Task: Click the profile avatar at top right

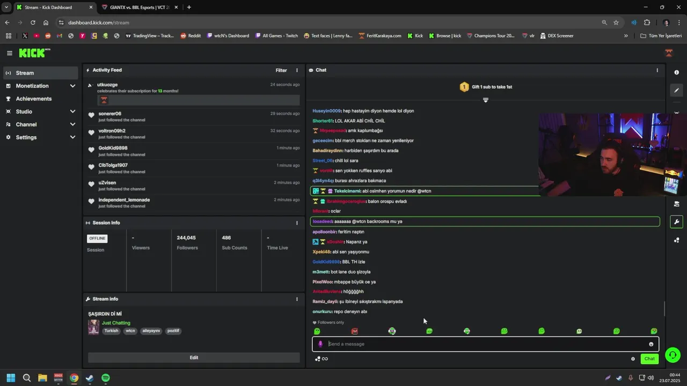Action: (x=669, y=53)
